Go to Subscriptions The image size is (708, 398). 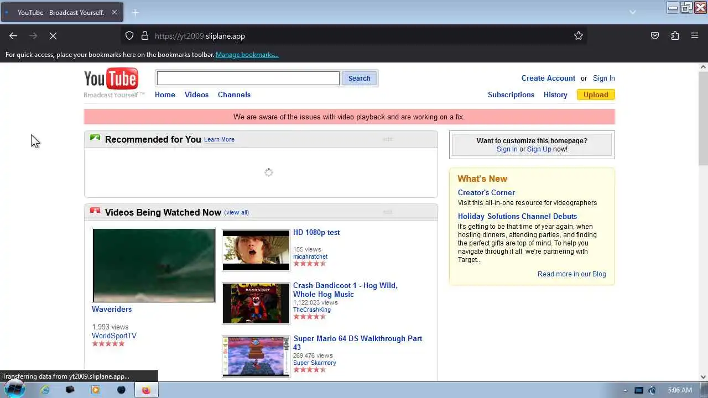click(x=511, y=95)
